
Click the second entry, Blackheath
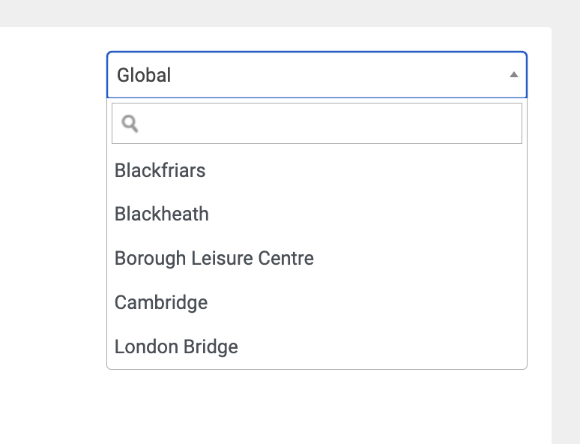317,214
